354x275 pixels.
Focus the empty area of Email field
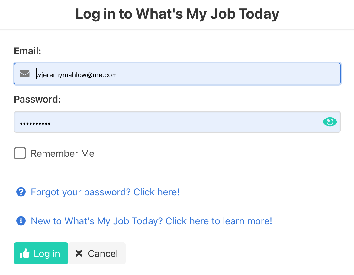(x=228, y=74)
